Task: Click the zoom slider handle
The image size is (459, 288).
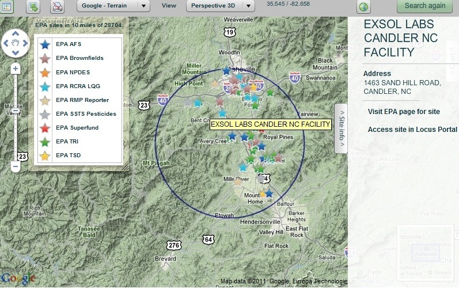Action: pos(16,111)
